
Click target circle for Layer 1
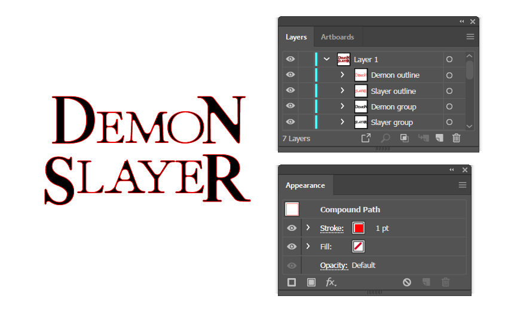pos(449,59)
